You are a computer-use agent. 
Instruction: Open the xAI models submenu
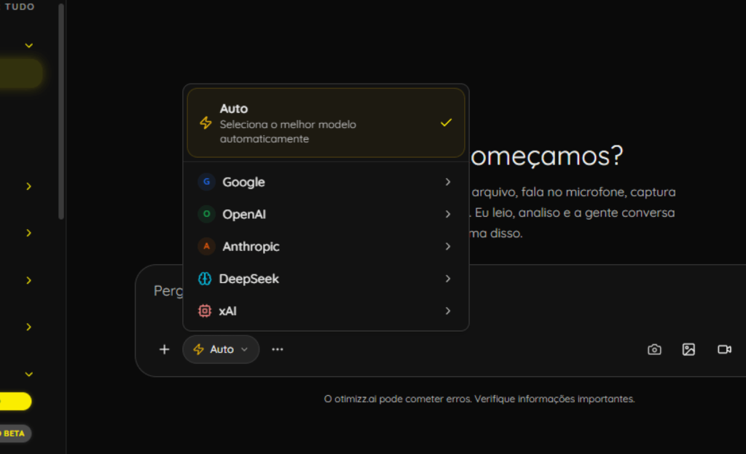pos(326,311)
